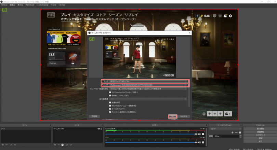The height and width of the screenshot is (150, 277).
Task: Hide the ゲームキャプチャ source with the eye icon
Action: pos(99,129)
